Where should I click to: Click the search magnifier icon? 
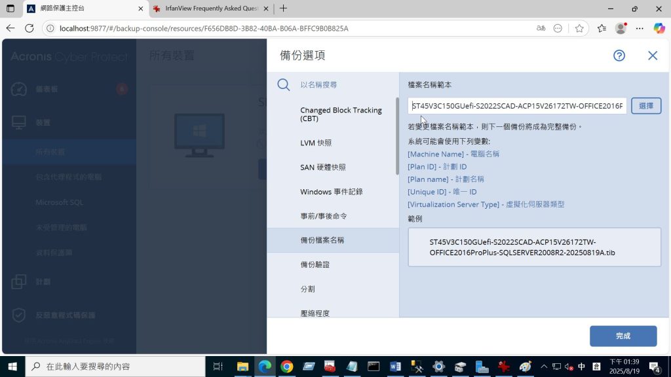tap(283, 84)
